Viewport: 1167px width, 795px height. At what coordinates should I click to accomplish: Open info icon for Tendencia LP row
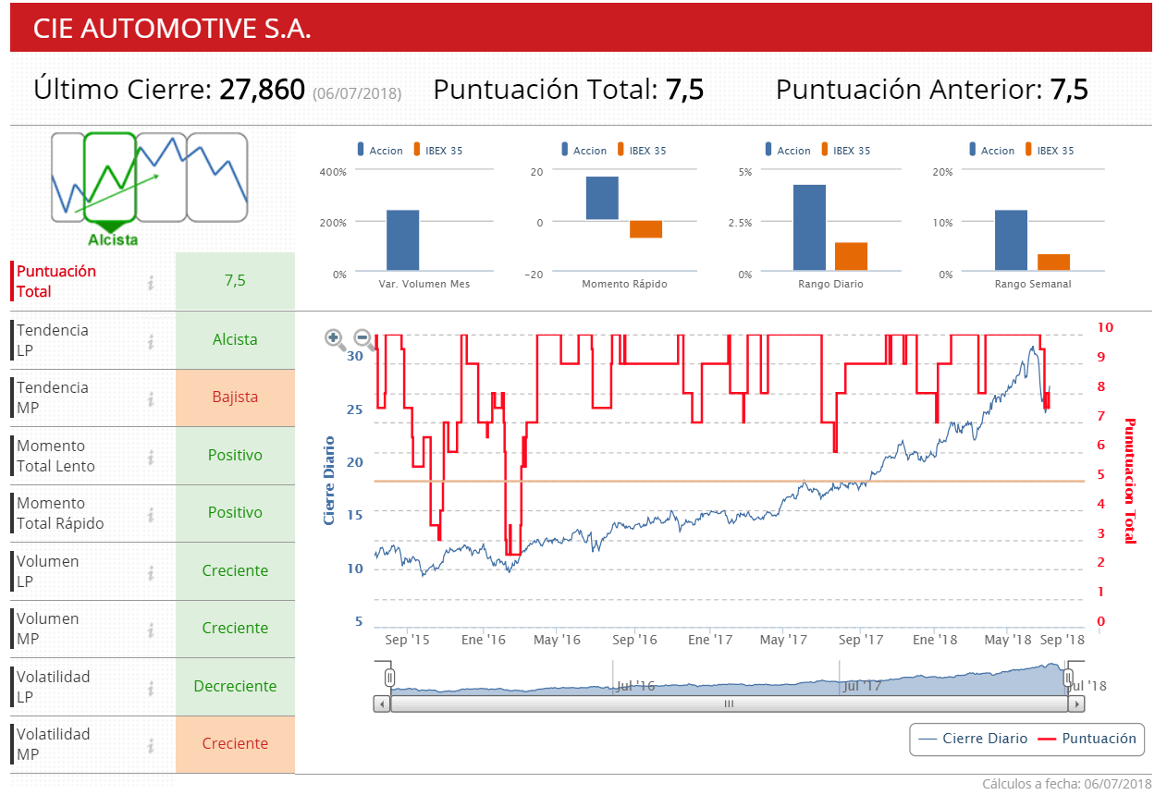(x=151, y=340)
